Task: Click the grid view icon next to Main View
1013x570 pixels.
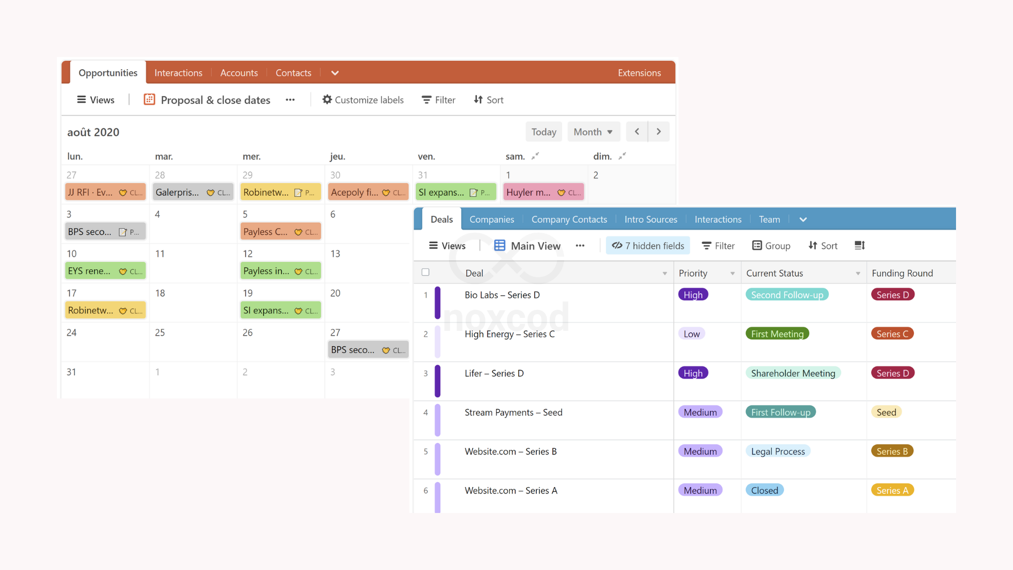Action: [499, 245]
